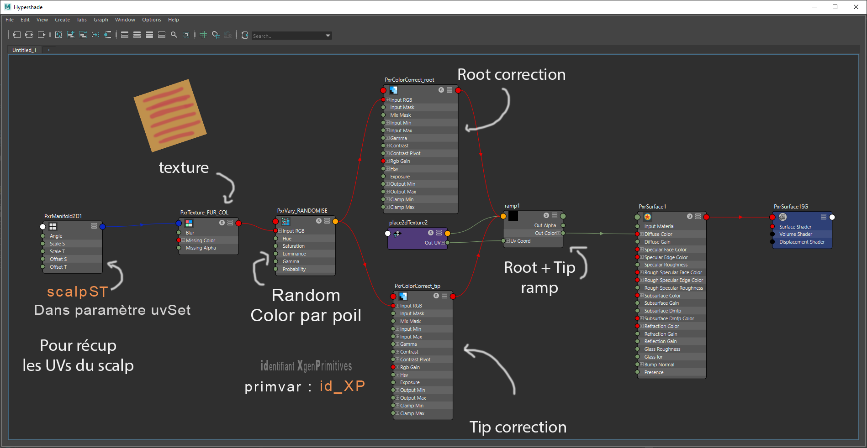Toggle snap to grid magnet icon
This screenshot has height=448, width=867.
(216, 35)
